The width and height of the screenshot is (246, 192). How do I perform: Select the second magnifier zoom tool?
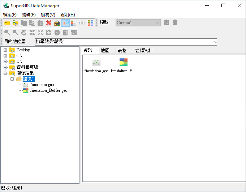tap(16, 33)
